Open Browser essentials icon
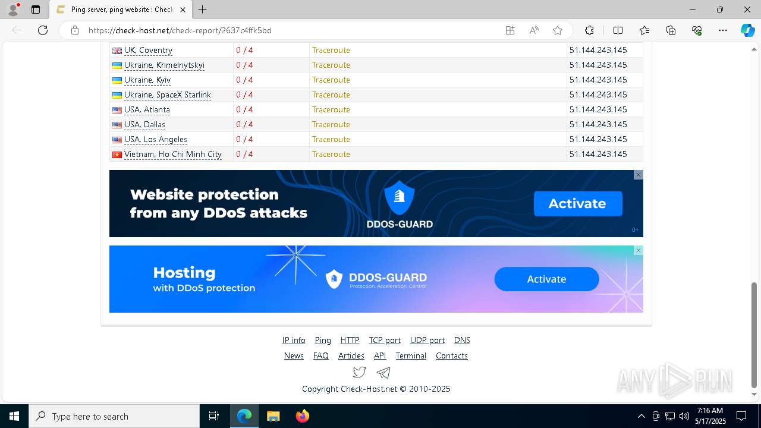The image size is (761, 428). [697, 30]
